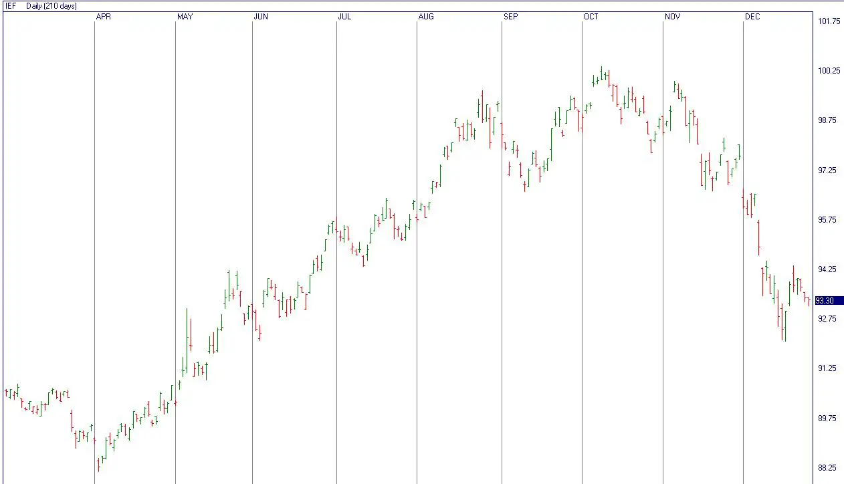Click the highlighted 93.30 current price tag
Image resolution: width=844 pixels, height=484 pixels.
[x=829, y=301]
